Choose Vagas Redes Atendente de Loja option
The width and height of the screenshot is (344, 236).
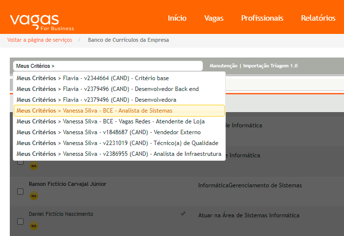pos(119,121)
